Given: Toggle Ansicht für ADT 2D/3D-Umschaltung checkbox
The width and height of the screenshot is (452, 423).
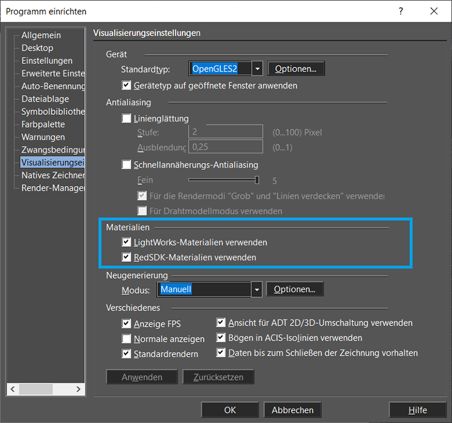Looking at the screenshot, I should point(221,323).
